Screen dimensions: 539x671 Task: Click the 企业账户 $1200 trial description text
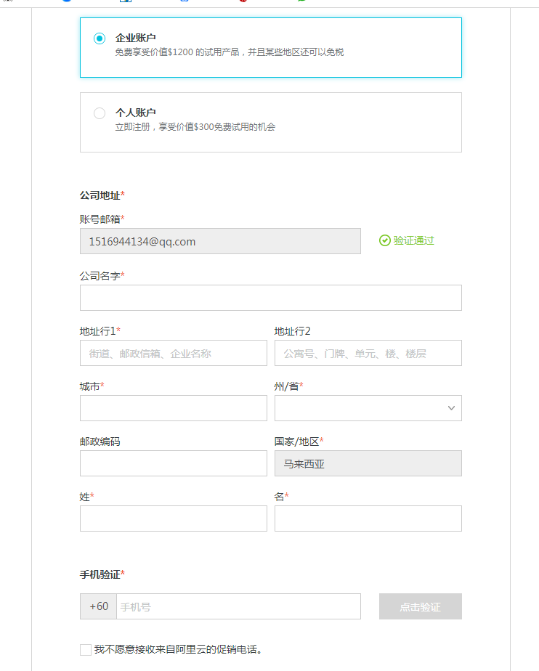tap(229, 52)
